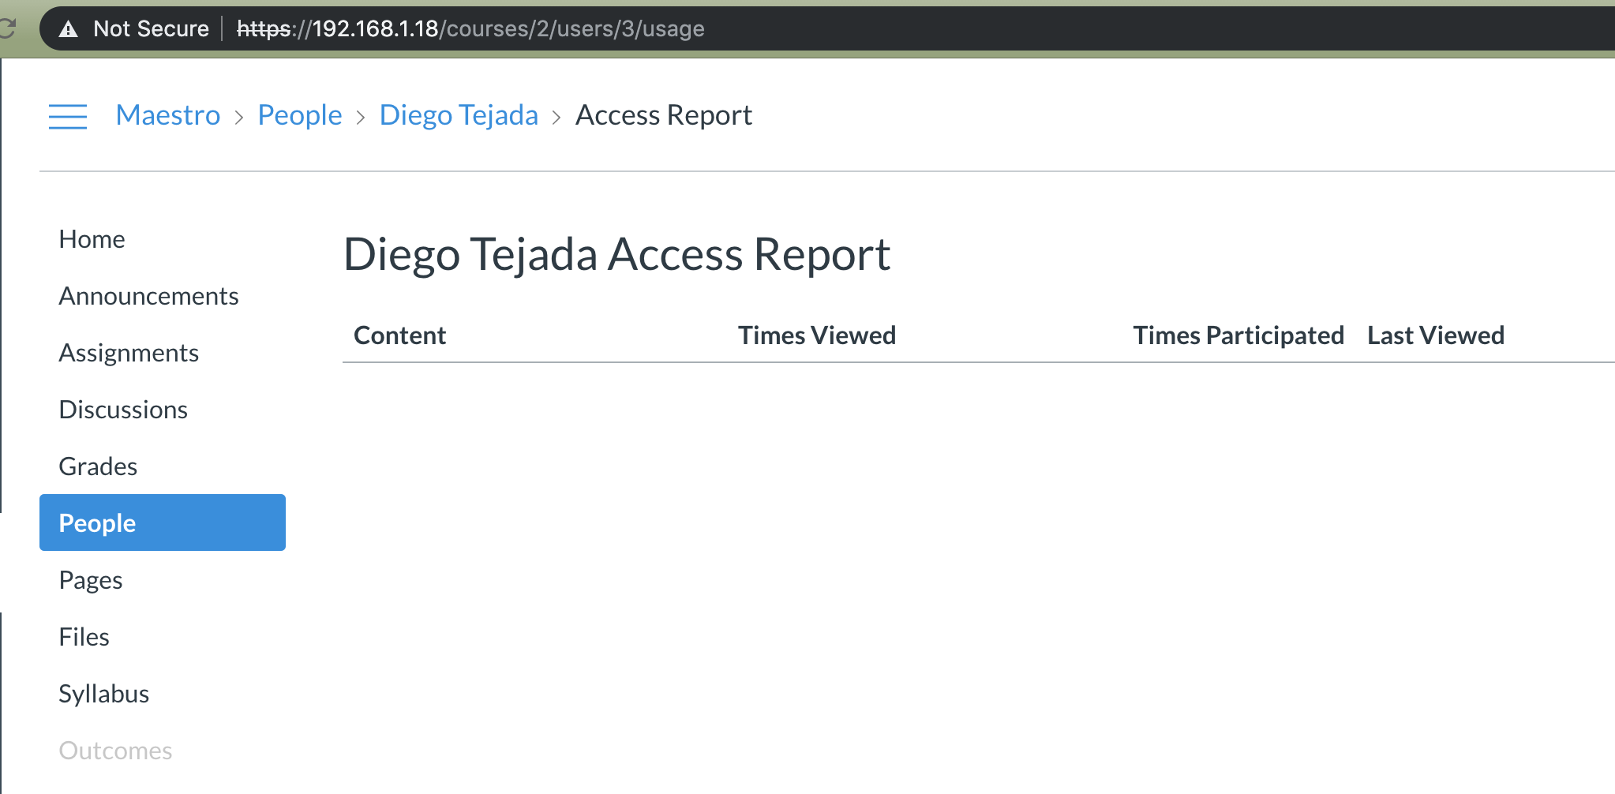Viewport: 1615px width, 794px height.
Task: Open Discussions in course navigation
Action: point(123,410)
